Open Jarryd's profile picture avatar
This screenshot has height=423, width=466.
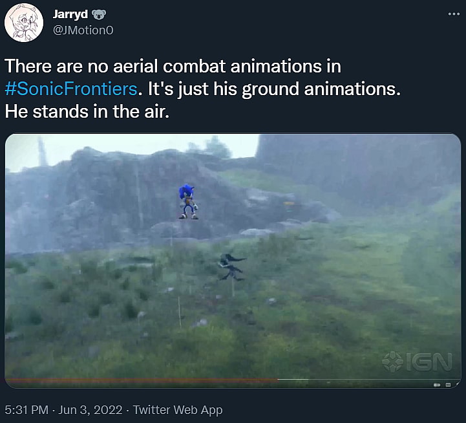tap(24, 23)
